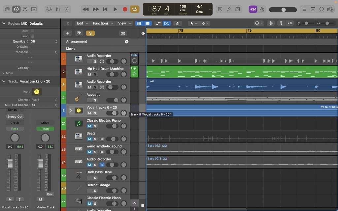The width and height of the screenshot is (338, 211).
Task: Click the Stereo Out output button
Action: click(x=15, y=116)
